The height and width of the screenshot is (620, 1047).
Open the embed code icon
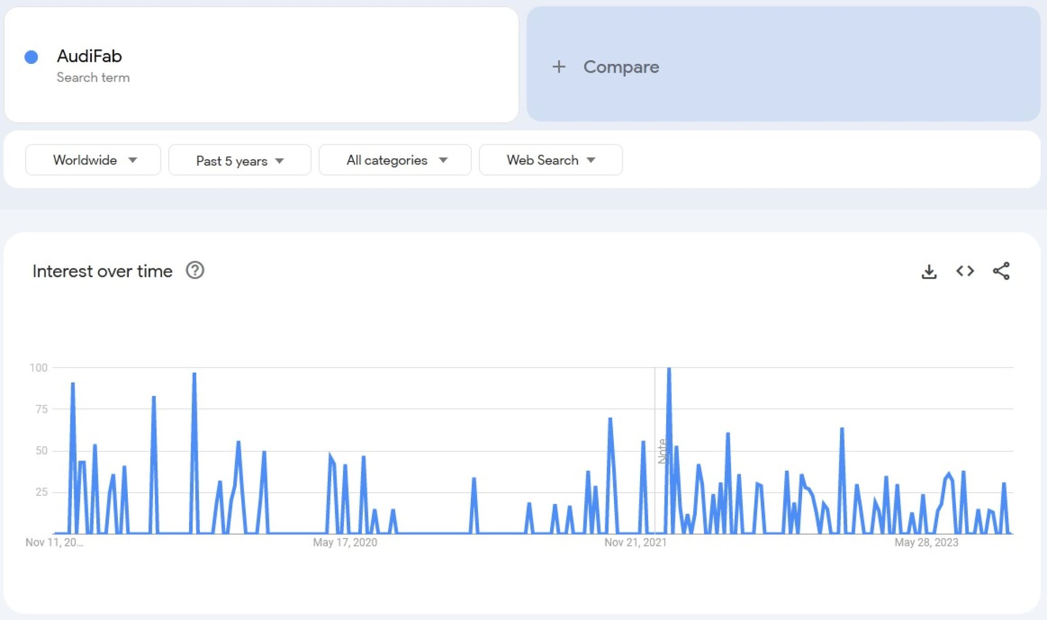pyautogui.click(x=965, y=271)
